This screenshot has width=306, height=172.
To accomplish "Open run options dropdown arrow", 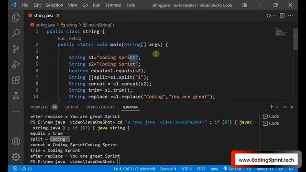I will (274, 16).
